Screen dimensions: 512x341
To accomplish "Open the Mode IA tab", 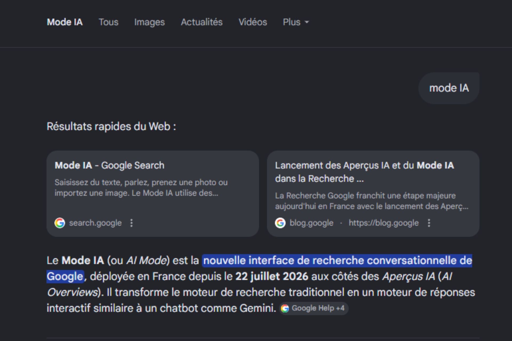I will pos(65,22).
